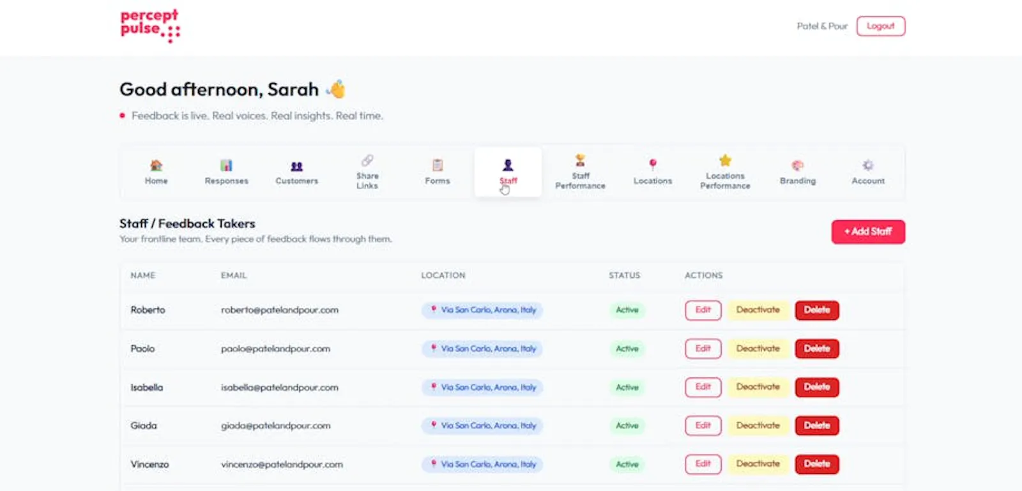The image size is (1022, 491).
Task: Open the Staff Performance trophy icon
Action: 580,160
